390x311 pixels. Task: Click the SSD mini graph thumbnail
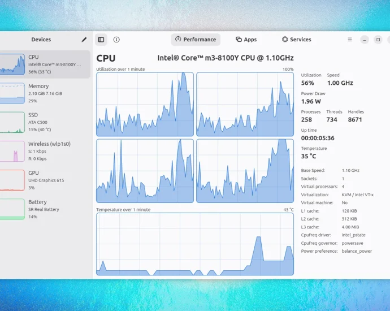pyautogui.click(x=12, y=122)
